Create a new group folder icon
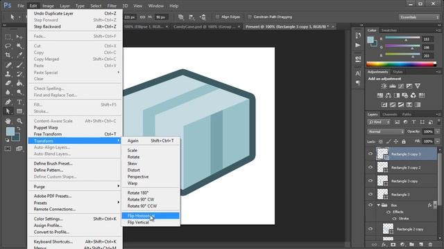Screen dimensions: 444x249 (411, 244)
